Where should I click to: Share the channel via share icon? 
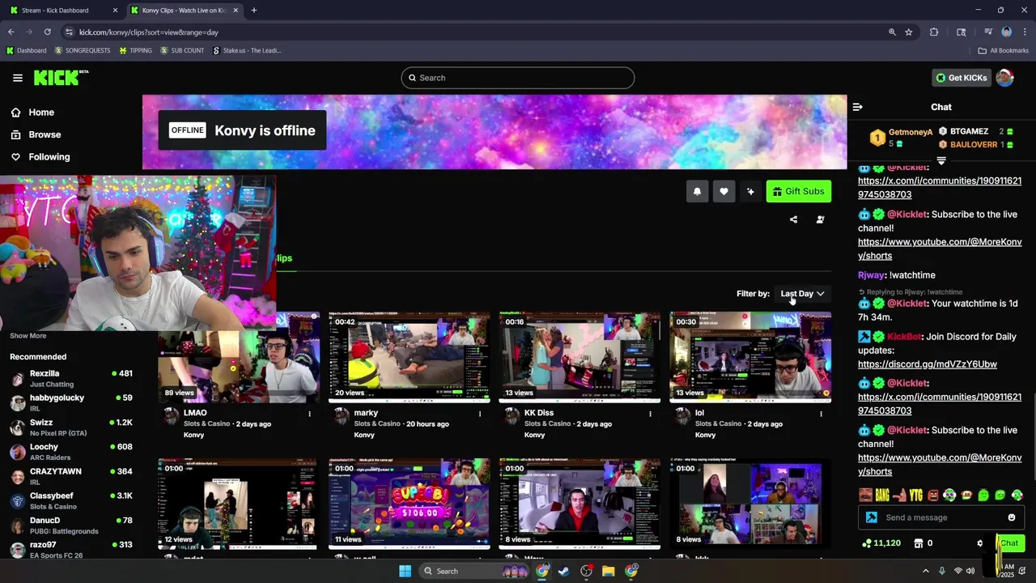tap(793, 219)
